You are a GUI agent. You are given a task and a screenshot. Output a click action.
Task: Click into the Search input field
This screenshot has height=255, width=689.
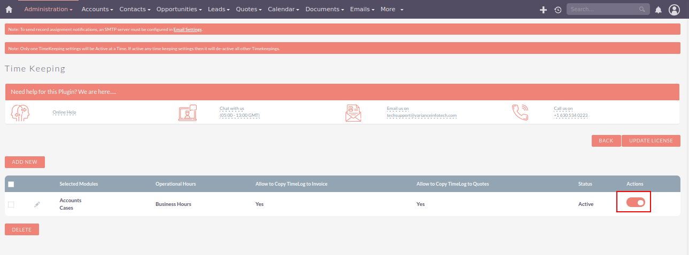[602, 10]
